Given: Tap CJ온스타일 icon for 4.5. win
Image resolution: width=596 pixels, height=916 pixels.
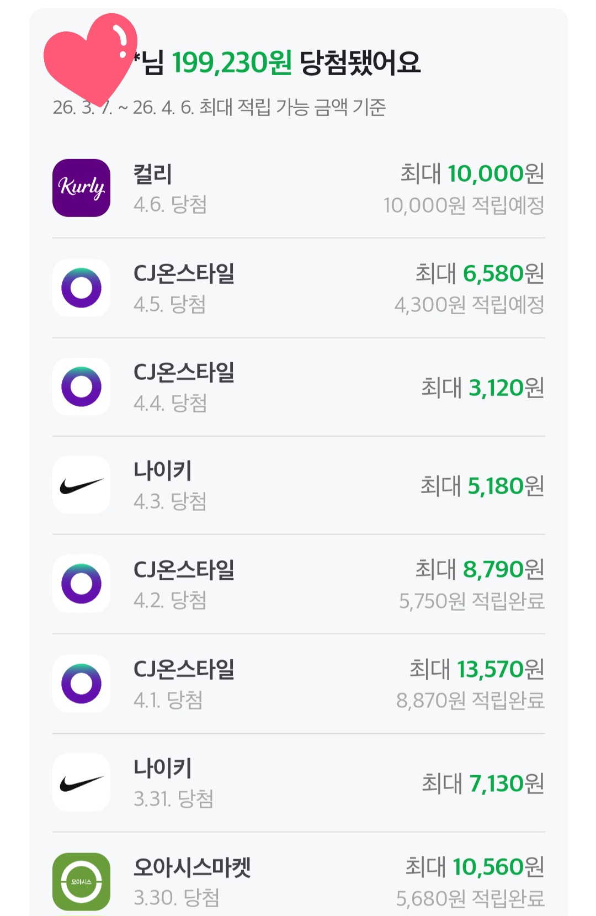Looking at the screenshot, I should click(x=81, y=288).
